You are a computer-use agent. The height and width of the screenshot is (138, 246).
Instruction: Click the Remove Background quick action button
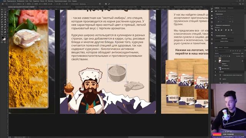[x=224, y=38]
